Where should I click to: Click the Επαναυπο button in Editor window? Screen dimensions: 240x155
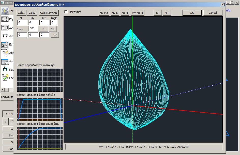click(x=7, y=97)
